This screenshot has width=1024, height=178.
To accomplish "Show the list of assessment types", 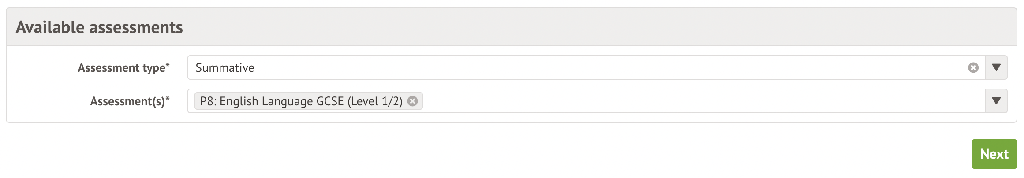I will [x=996, y=68].
